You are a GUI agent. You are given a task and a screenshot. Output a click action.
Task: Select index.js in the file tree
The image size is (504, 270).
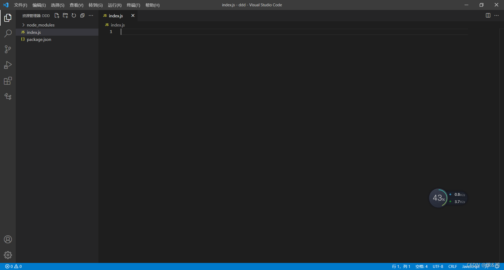tap(57, 32)
